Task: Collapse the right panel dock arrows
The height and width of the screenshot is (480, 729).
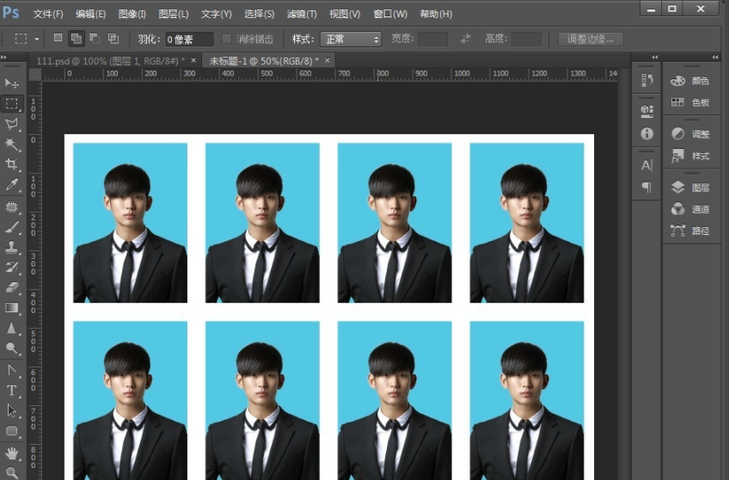Action: tap(715, 58)
